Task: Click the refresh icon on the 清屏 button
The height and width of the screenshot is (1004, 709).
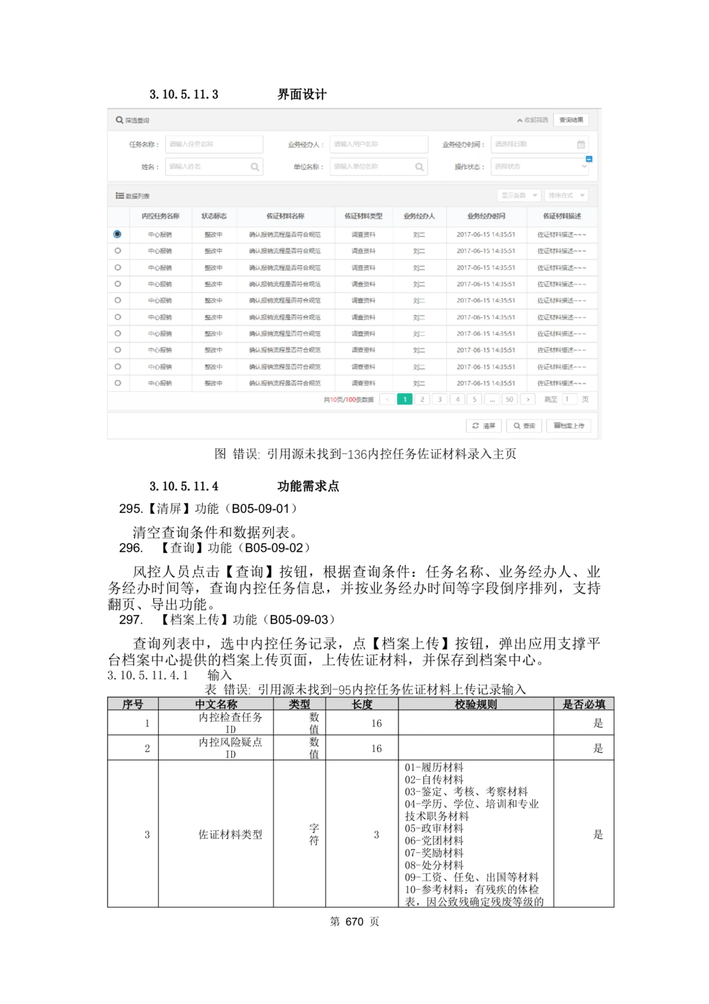Action: coord(475,426)
